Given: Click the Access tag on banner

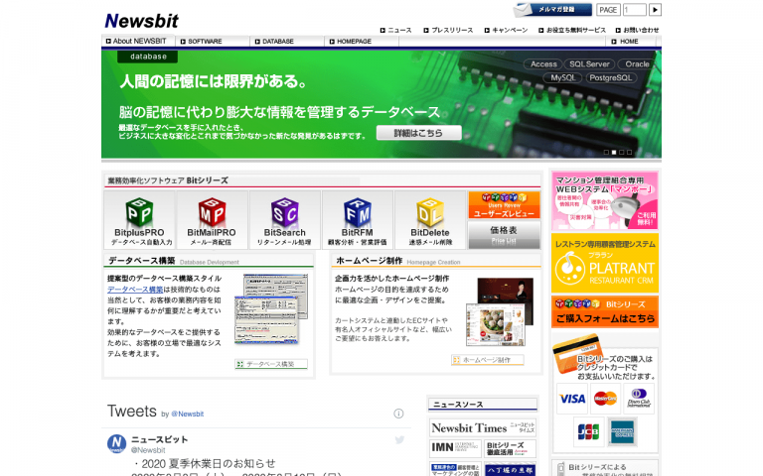Looking at the screenshot, I should click(x=543, y=64).
